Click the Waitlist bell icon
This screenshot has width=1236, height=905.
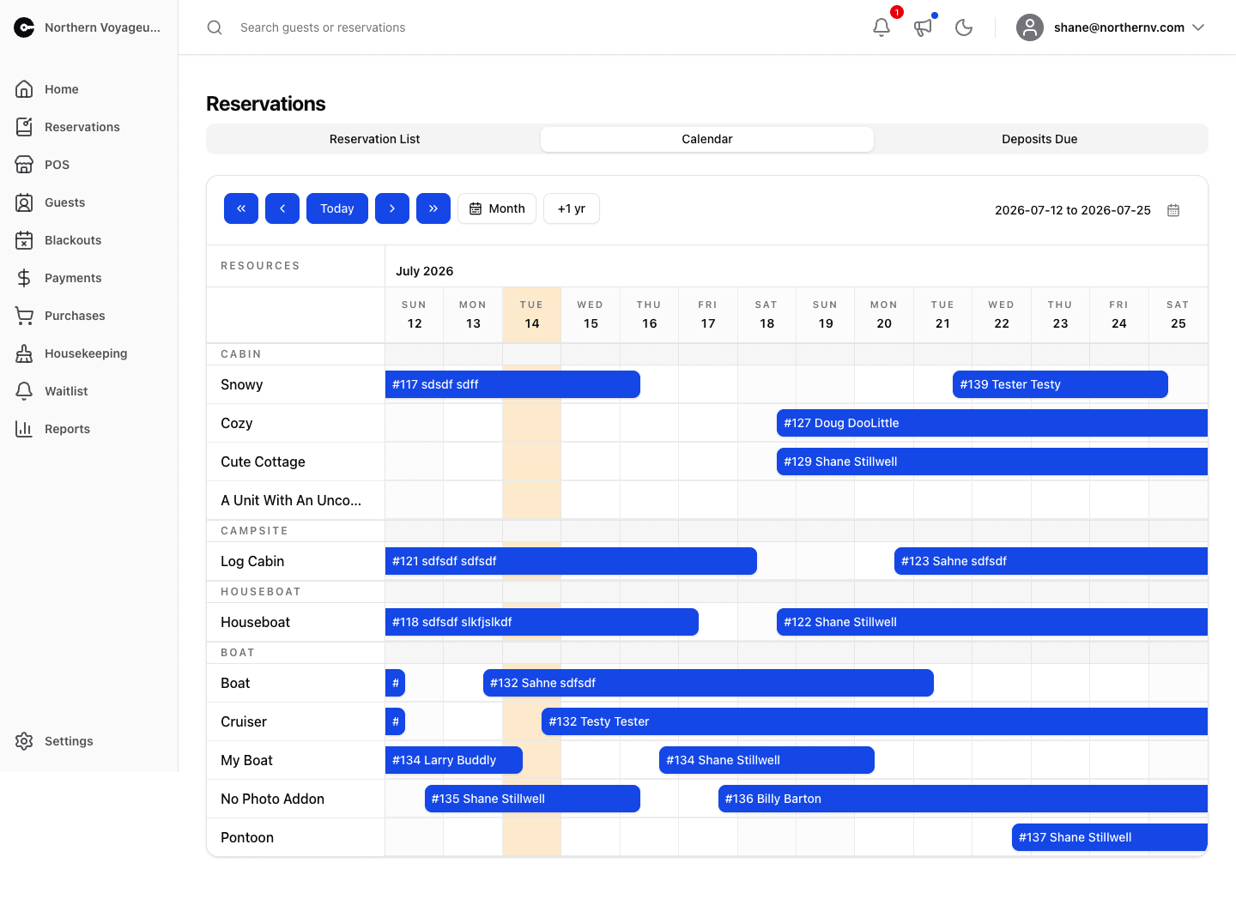pos(24,391)
